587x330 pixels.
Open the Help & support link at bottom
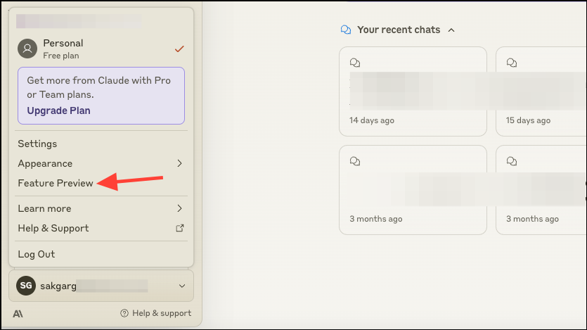coord(156,313)
